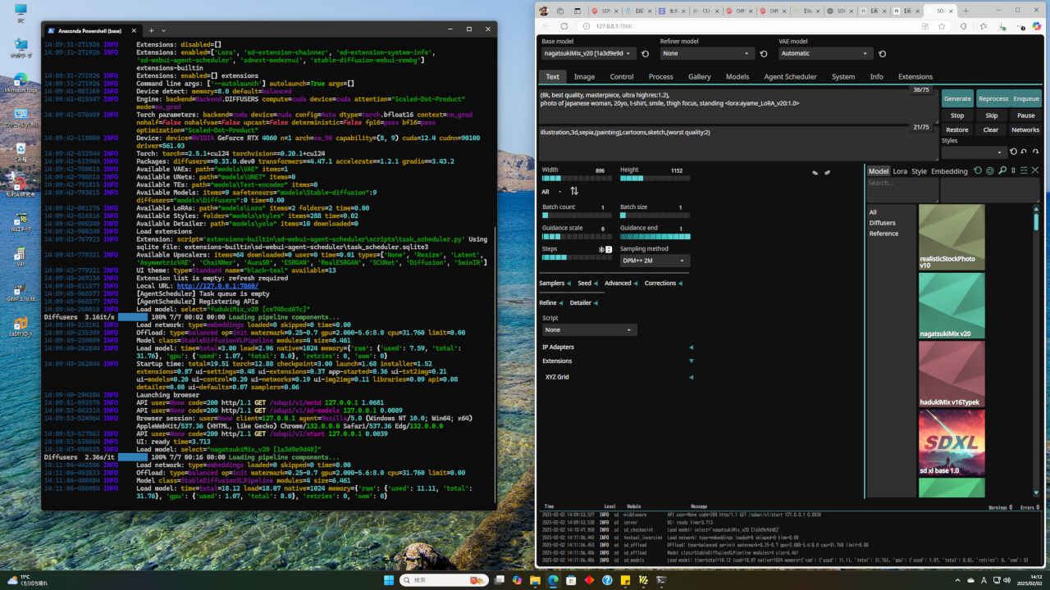Open the Sampling method dropdown
This screenshot has width=1050, height=590.
point(655,261)
